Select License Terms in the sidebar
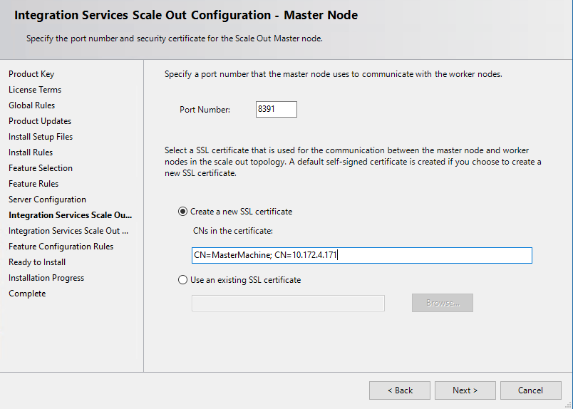Image resolution: width=573 pixels, height=409 pixels. pyautogui.click(x=35, y=90)
